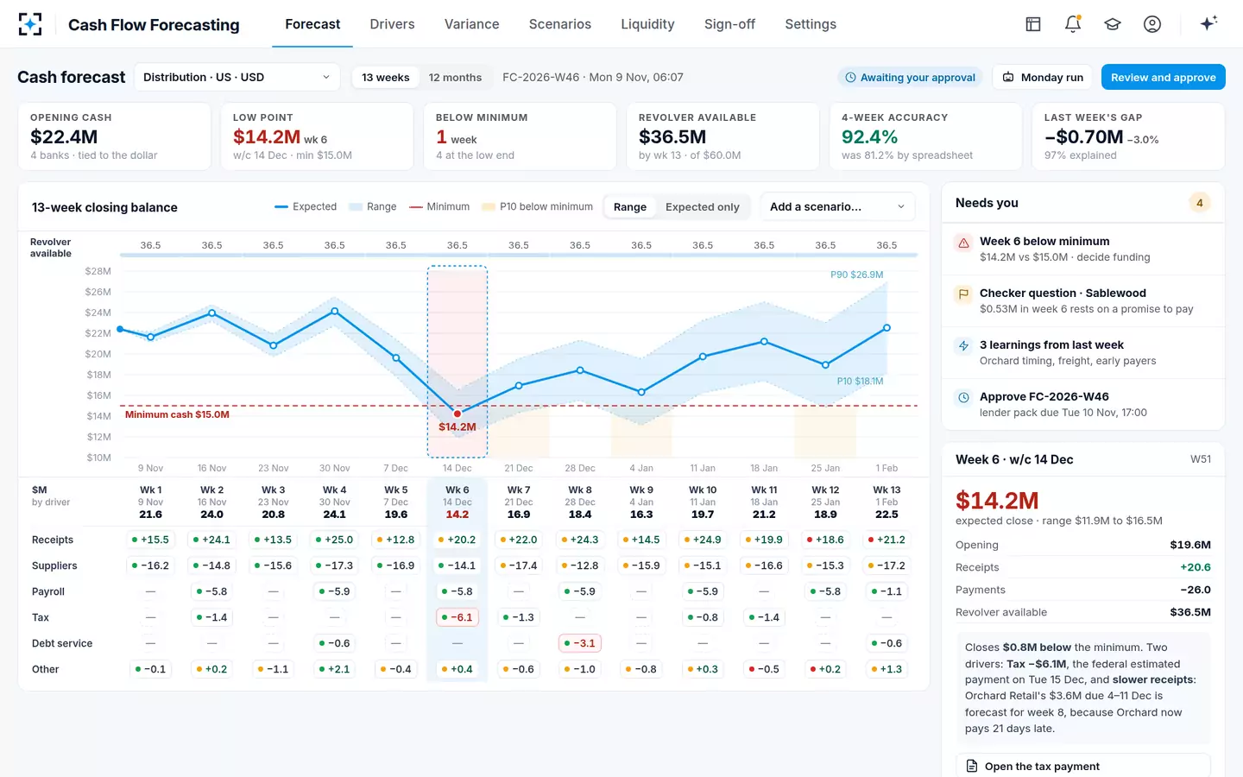This screenshot has height=777, width=1243.
Task: Select the Expected only chart view
Action: tap(703, 207)
